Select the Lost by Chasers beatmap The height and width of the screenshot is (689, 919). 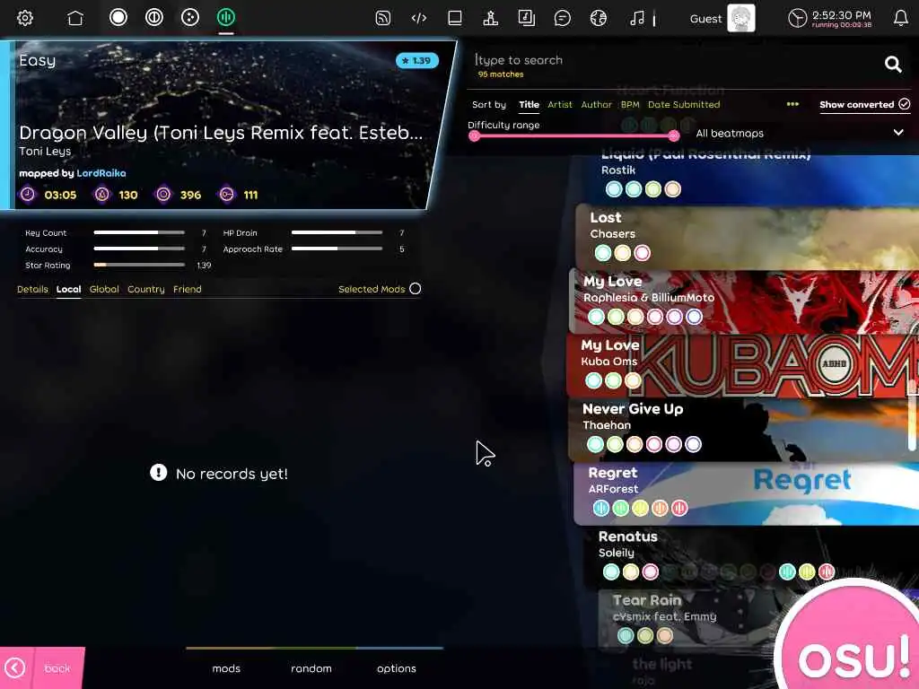[x=748, y=237]
